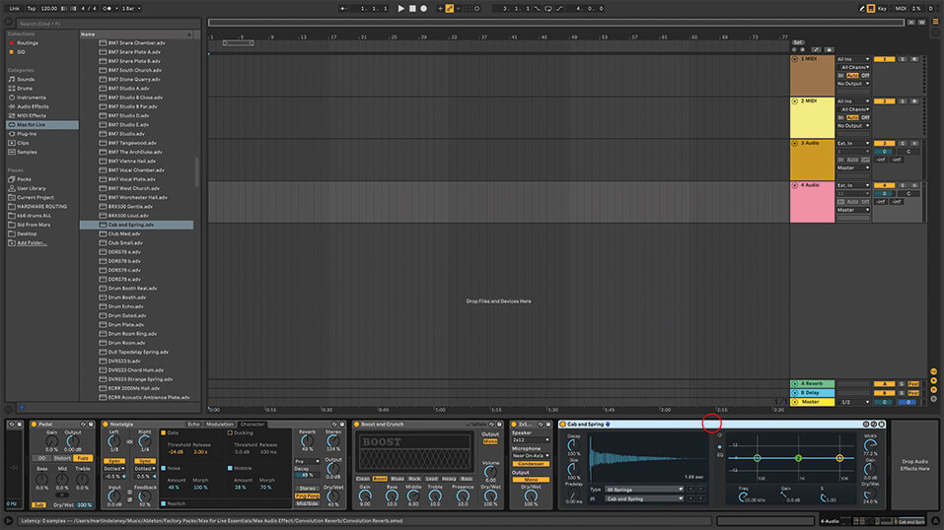Select 'Club Med.adv' preset
The width and height of the screenshot is (944, 530).
pos(124,234)
